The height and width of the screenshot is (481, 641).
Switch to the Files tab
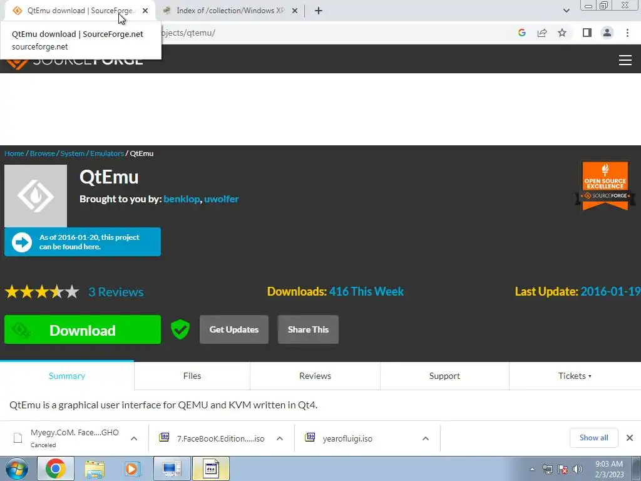tap(192, 376)
